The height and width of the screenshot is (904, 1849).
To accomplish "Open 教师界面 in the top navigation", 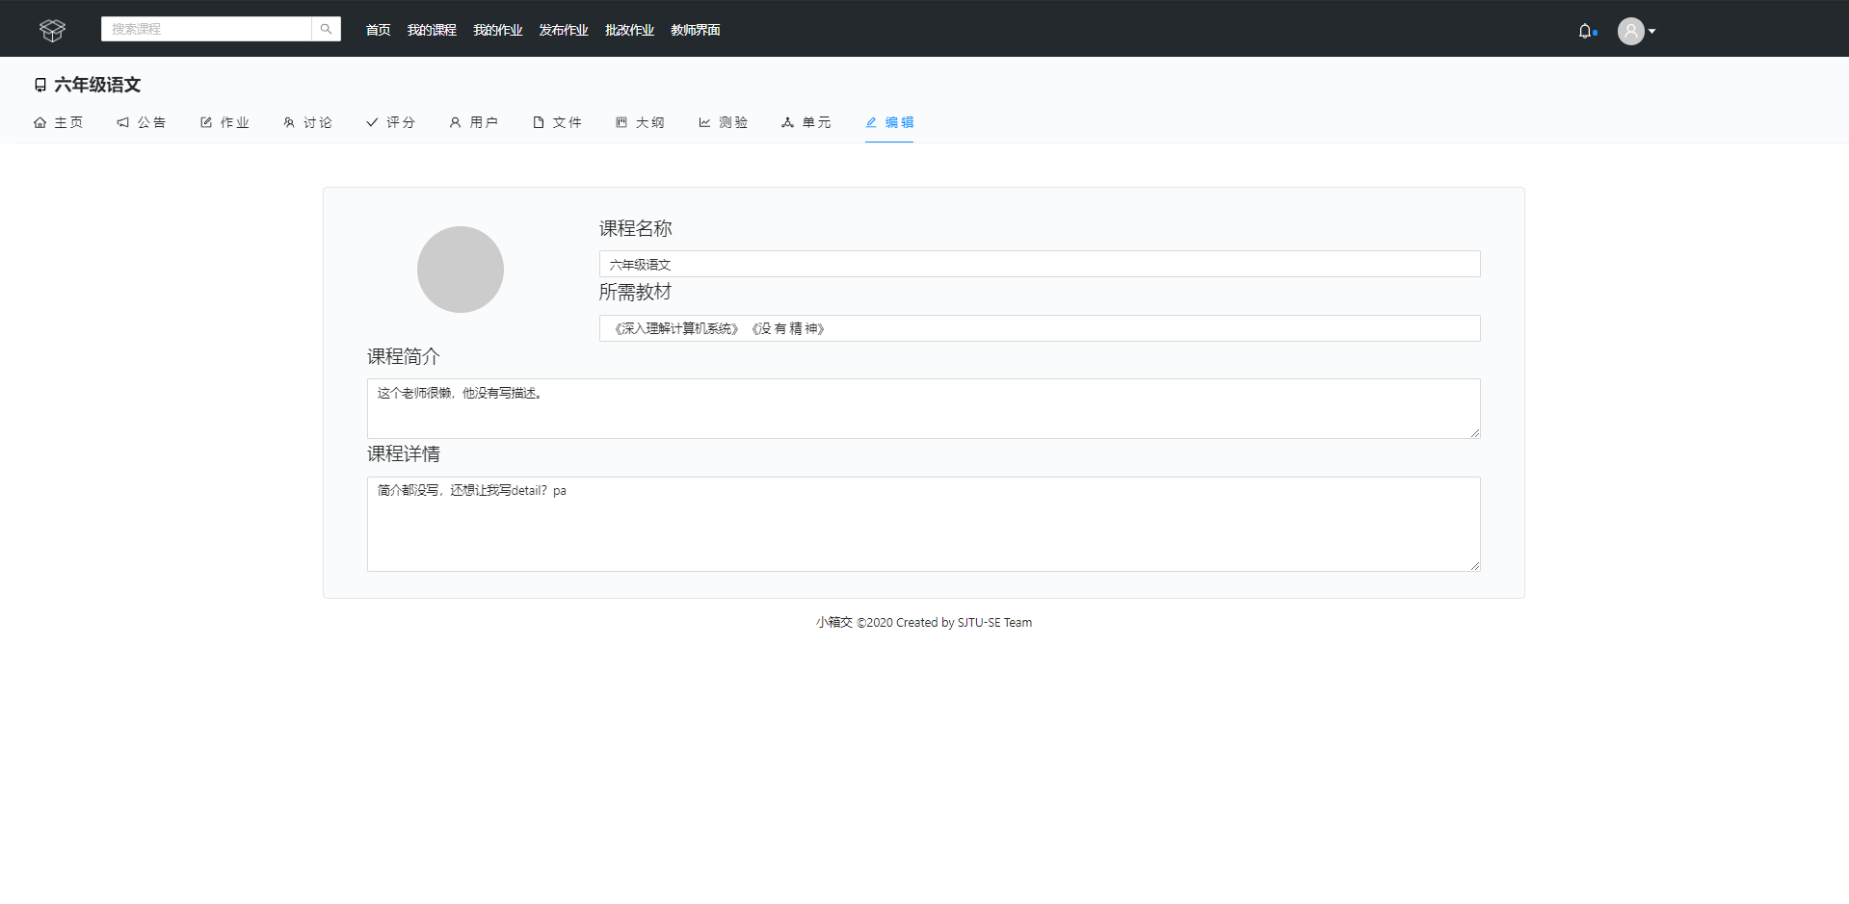I will 696,30.
